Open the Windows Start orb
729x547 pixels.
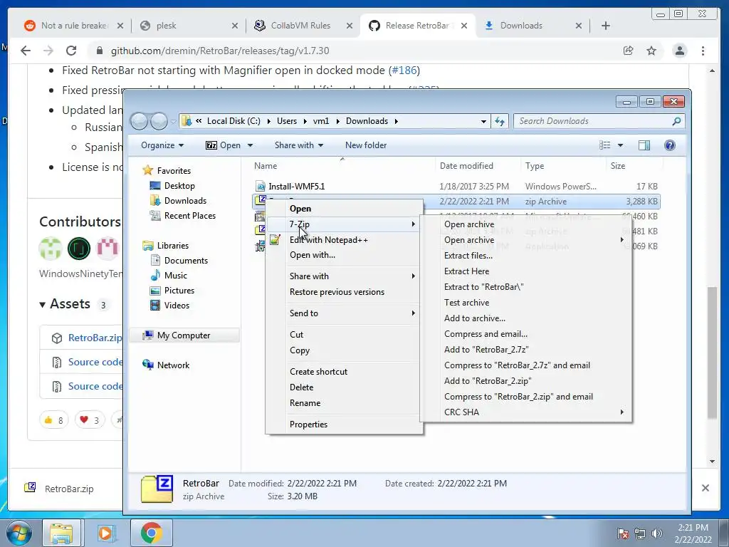coord(19,533)
